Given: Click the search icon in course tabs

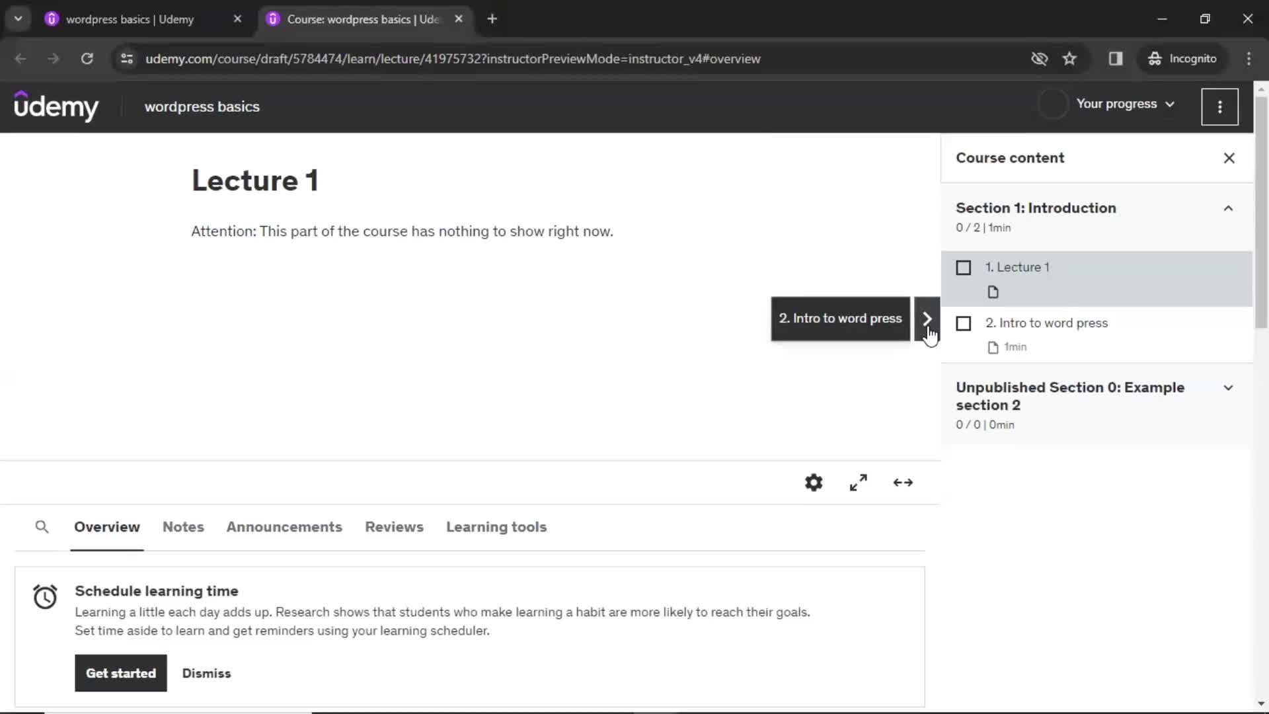Looking at the screenshot, I should pos(41,526).
